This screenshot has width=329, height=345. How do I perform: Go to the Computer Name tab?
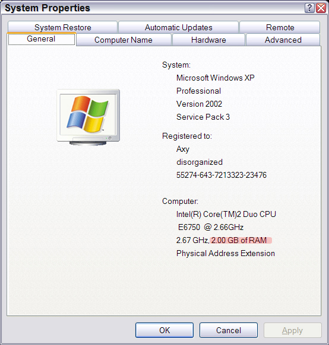pyautogui.click(x=124, y=40)
